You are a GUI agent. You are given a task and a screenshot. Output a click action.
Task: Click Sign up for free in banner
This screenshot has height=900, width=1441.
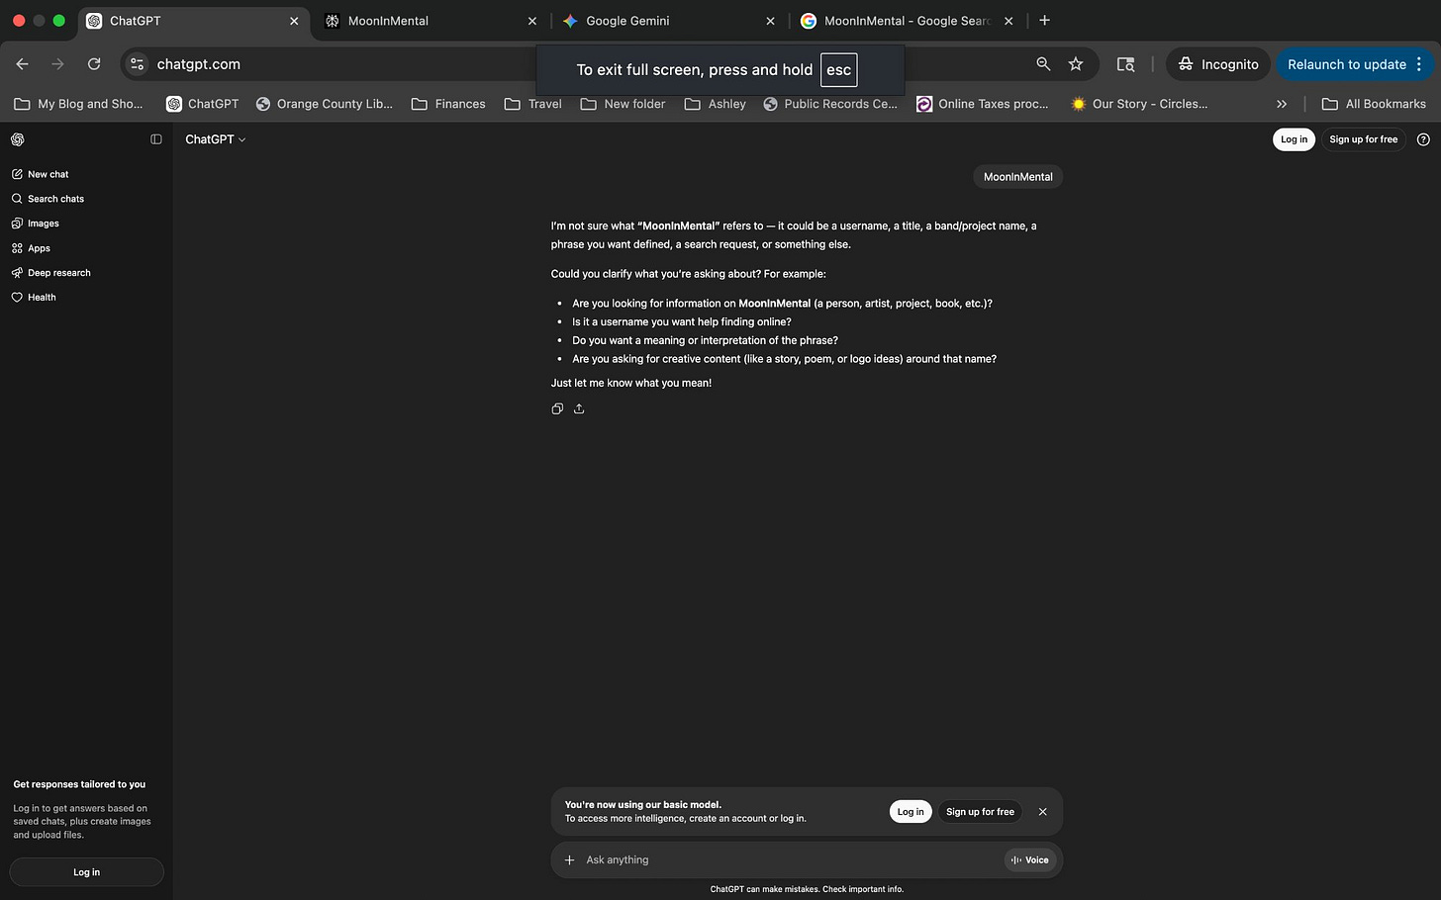980,812
